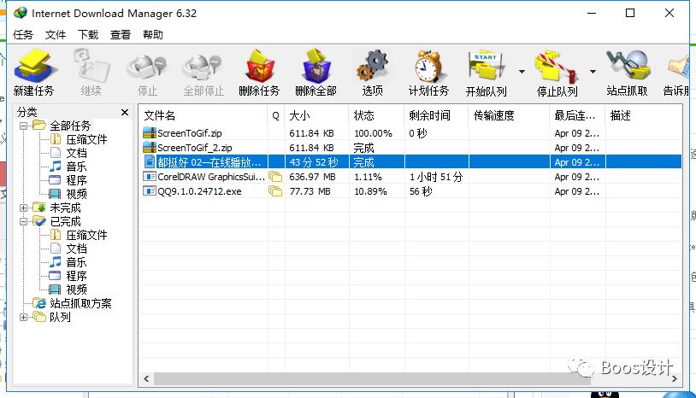This screenshot has width=696, height=398.
Task: Select the 已完成 category
Action: 65,221
